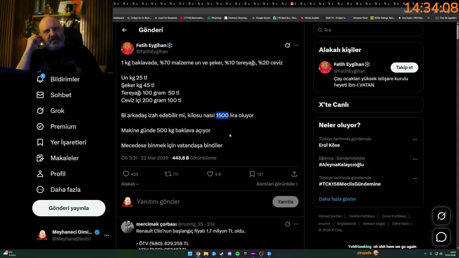Open Discord from the taskbar
This screenshot has height=258, width=459.
(x=229, y=254)
